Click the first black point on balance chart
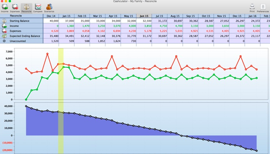 [26, 106]
